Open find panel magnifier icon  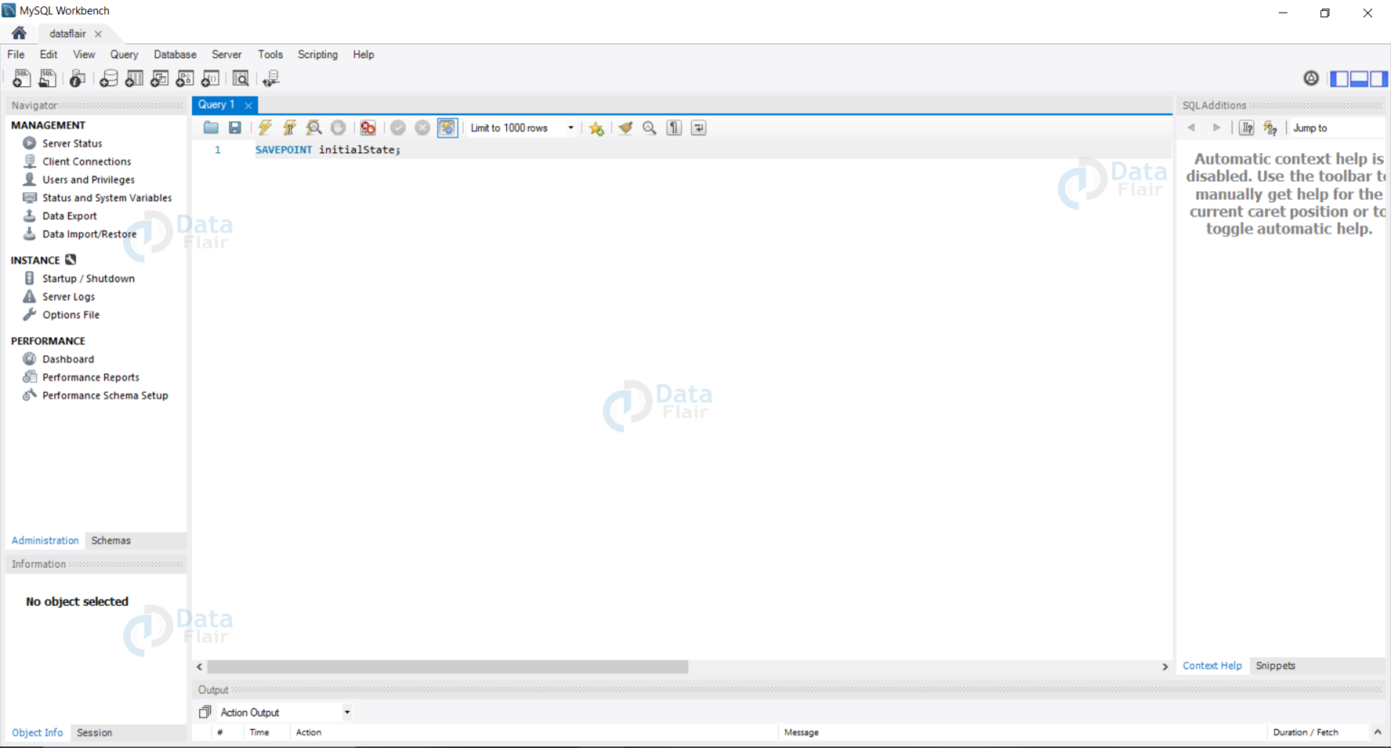(x=649, y=128)
